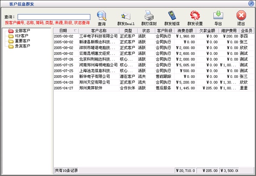The width and height of the screenshot is (256, 176).
Task: Select the 重要客户 folder
Action: coord(22,41)
